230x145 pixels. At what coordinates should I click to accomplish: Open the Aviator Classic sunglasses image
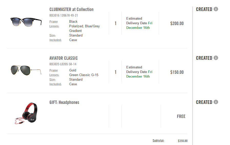tap(26, 69)
